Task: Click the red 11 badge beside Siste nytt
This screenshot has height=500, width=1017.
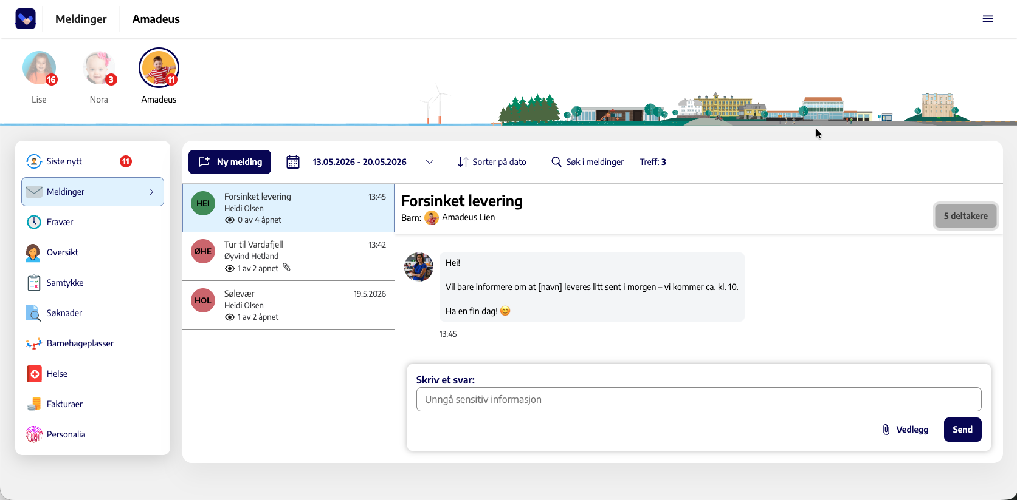Action: 126,161
